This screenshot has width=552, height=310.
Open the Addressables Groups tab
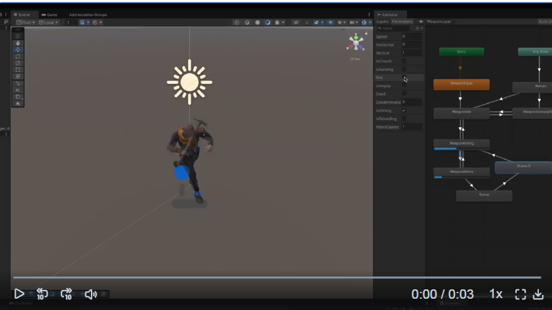click(x=88, y=14)
